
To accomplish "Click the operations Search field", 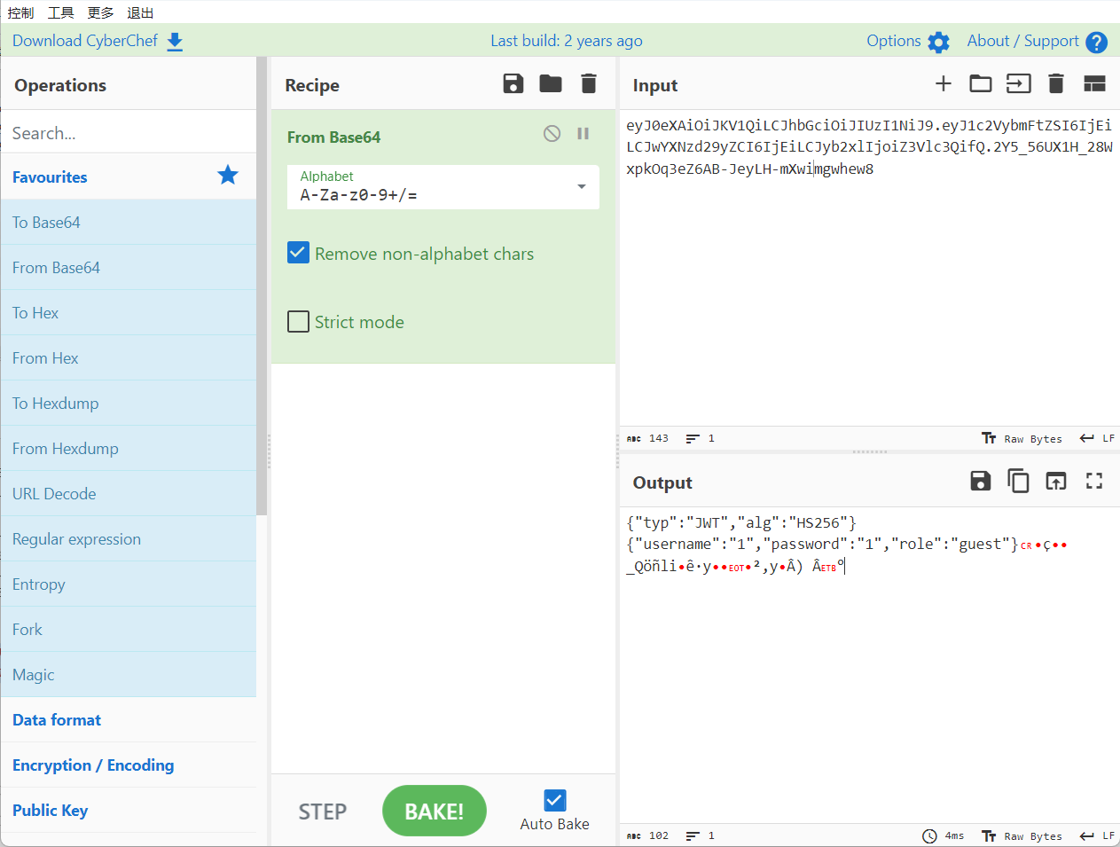I will coord(129,133).
